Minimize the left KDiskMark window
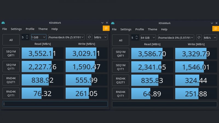The width and height of the screenshot is (219, 123). tap(102, 23)
